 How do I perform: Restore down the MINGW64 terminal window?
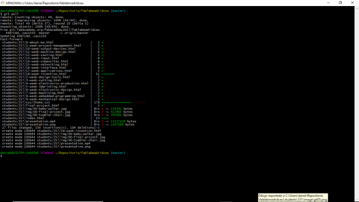(x=340, y=3)
